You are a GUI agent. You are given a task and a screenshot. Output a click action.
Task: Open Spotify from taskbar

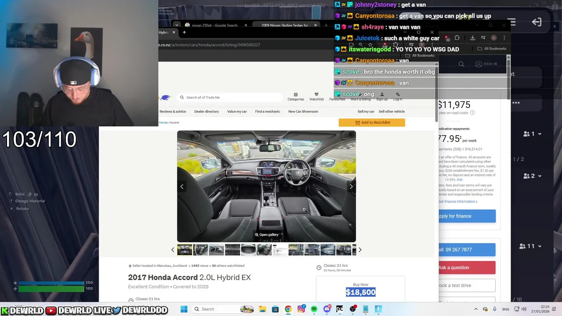314,309
